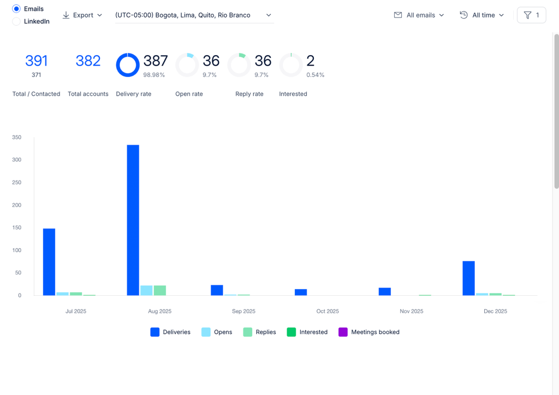559x395 pixels.
Task: Click the Interested donut chart
Action: point(291,65)
